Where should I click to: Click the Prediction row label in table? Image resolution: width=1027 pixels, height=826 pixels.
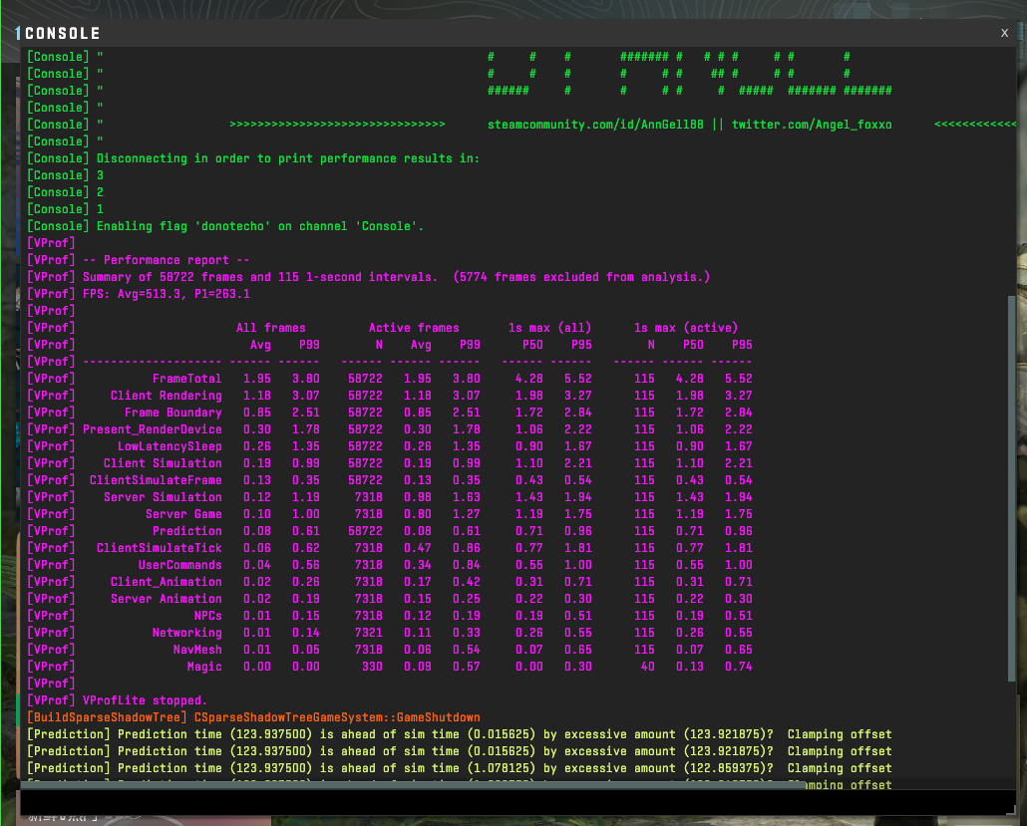(x=186, y=531)
